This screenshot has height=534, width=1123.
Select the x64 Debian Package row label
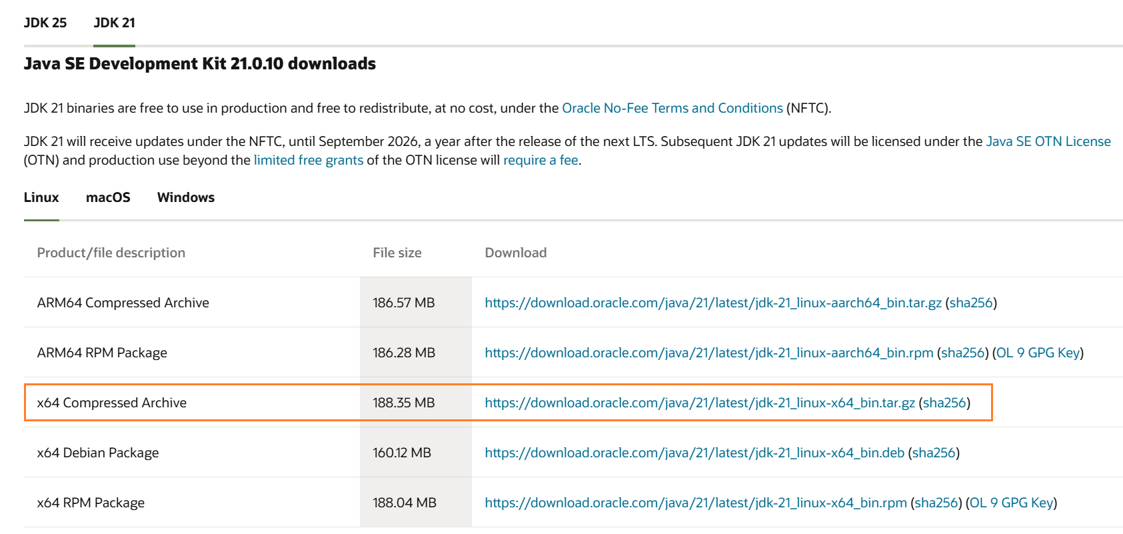click(x=98, y=453)
